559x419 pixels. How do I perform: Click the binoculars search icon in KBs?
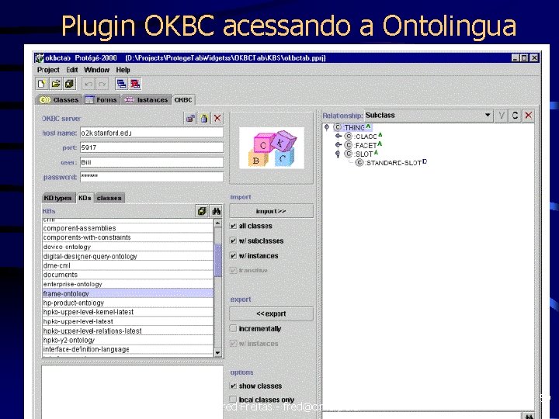coord(216,211)
